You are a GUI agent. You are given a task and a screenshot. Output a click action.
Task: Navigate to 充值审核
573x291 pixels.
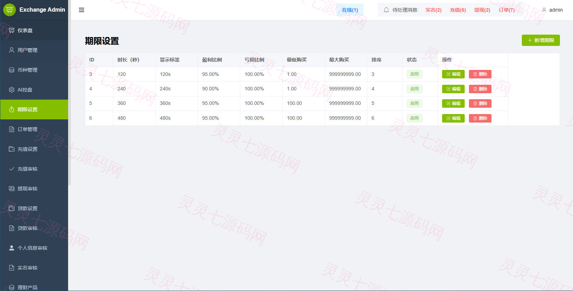[34, 169]
